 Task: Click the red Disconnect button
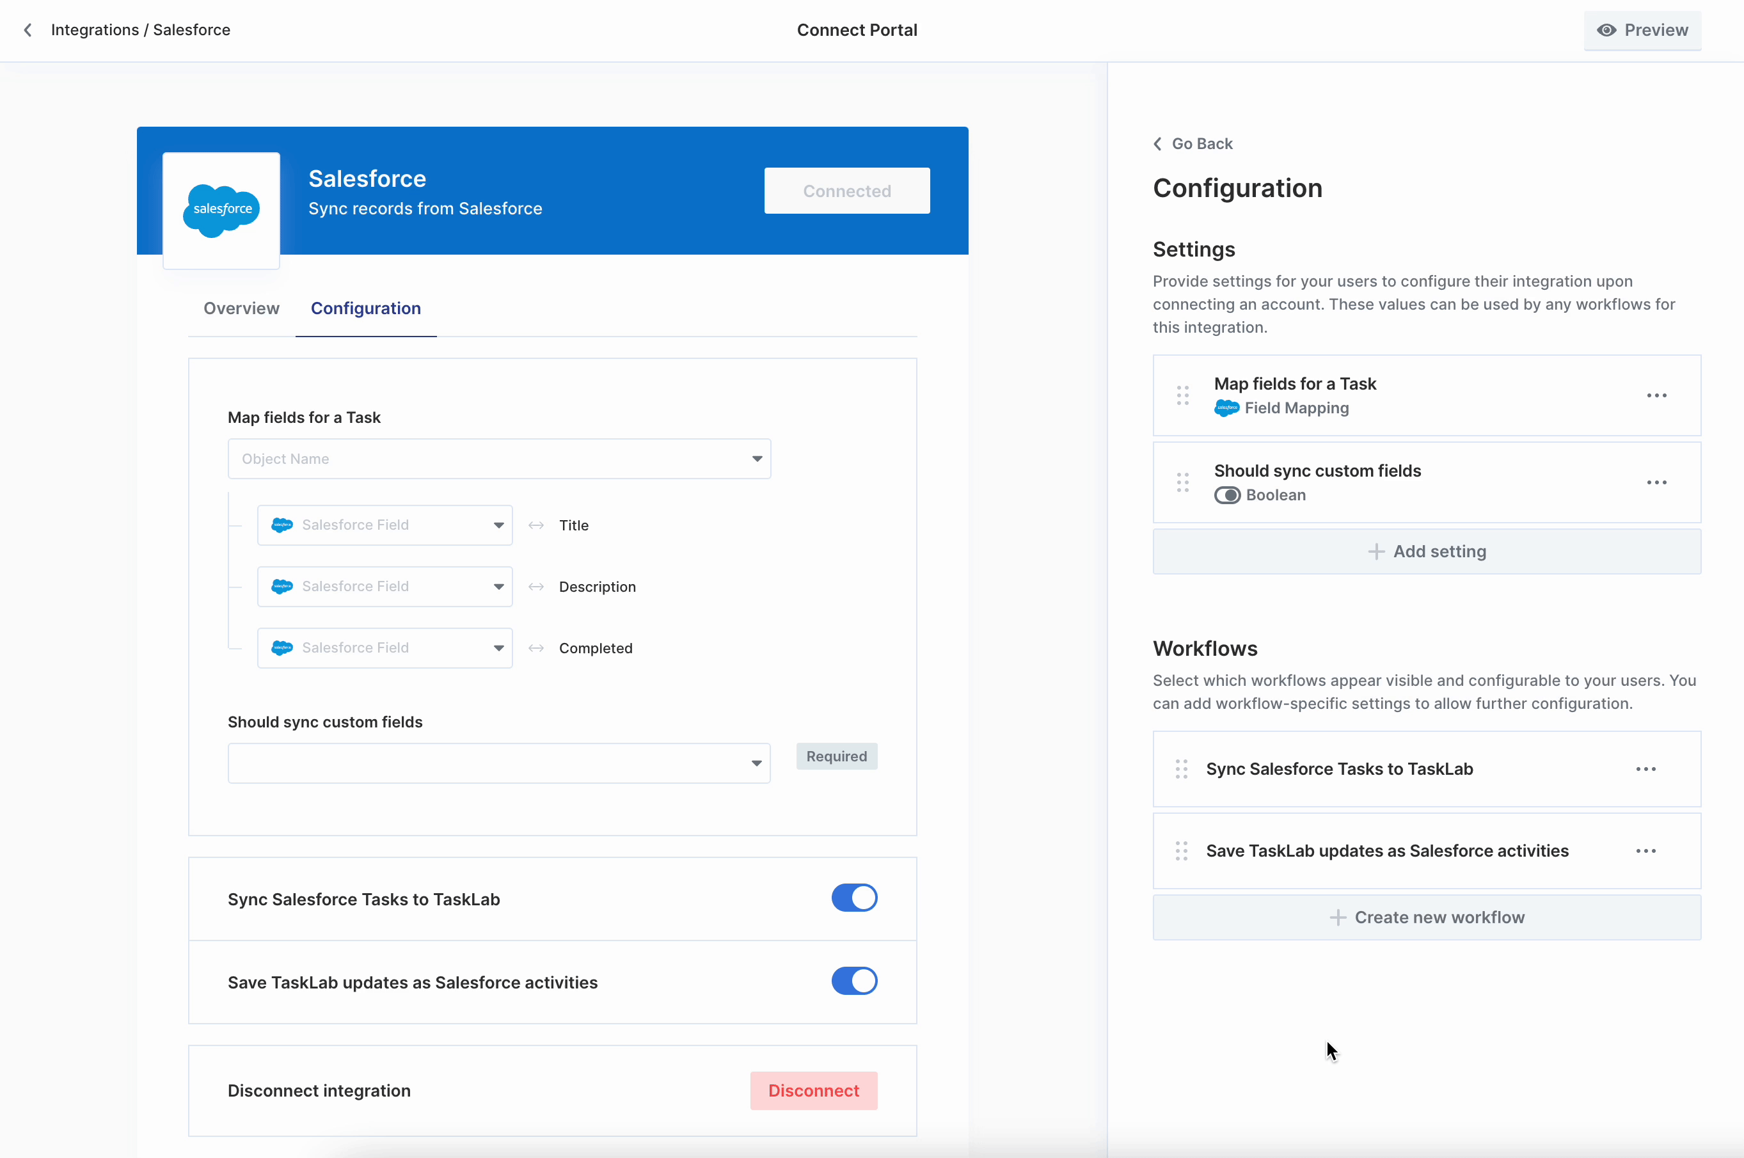[x=813, y=1091]
